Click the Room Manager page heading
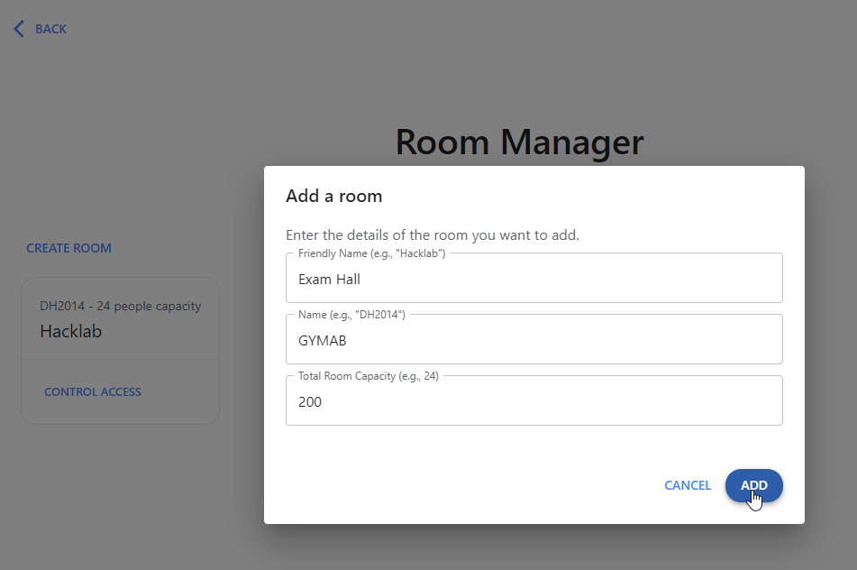Viewport: 857px width, 570px height. [519, 142]
